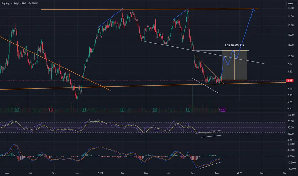This screenshot has height=176, width=298.
Task: Click the 10.00 price axis label
Action: (290, 56)
